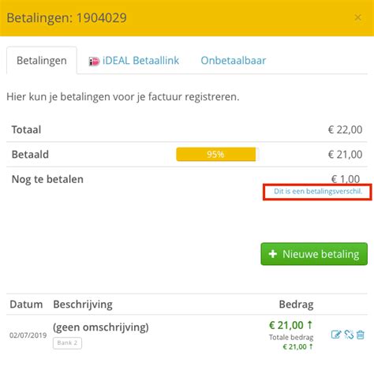Open the iDEAL Betaallink tab
Screen dimensions: 374x374
(x=134, y=61)
